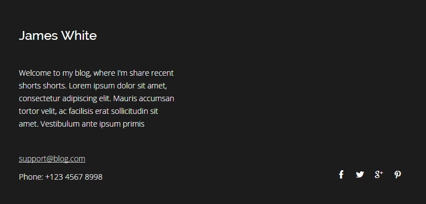Open the Facebook social icon

(x=341, y=175)
